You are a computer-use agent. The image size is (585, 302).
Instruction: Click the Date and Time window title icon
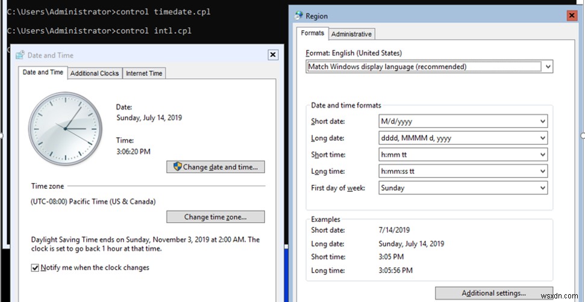(x=20, y=55)
